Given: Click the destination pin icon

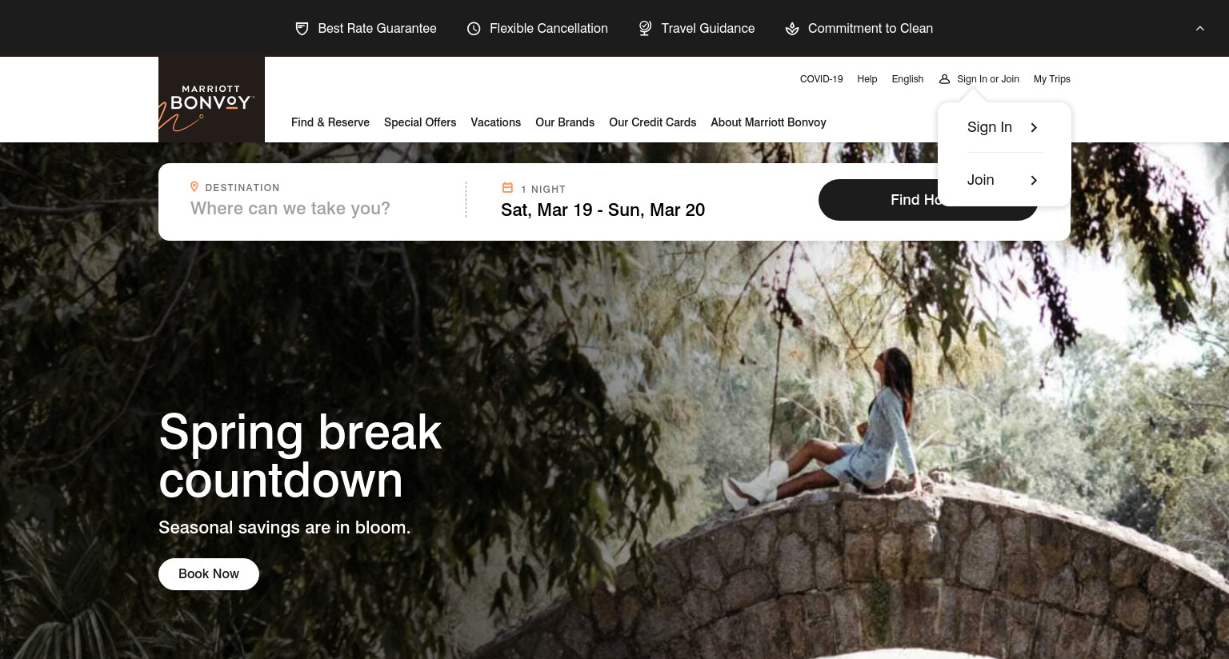Looking at the screenshot, I should coord(194,187).
